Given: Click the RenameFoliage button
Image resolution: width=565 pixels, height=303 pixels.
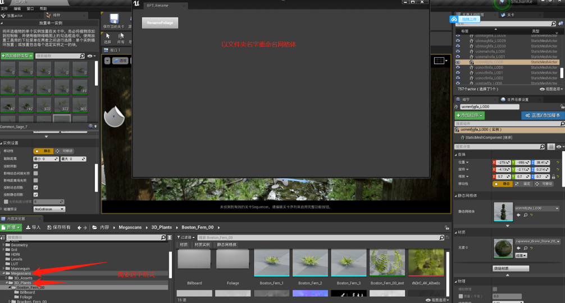Looking at the screenshot, I should [x=160, y=23].
